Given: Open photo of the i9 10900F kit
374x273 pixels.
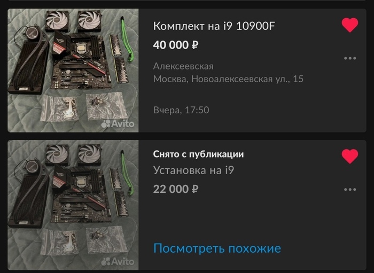Looking at the screenshot, I should click(x=73, y=71).
